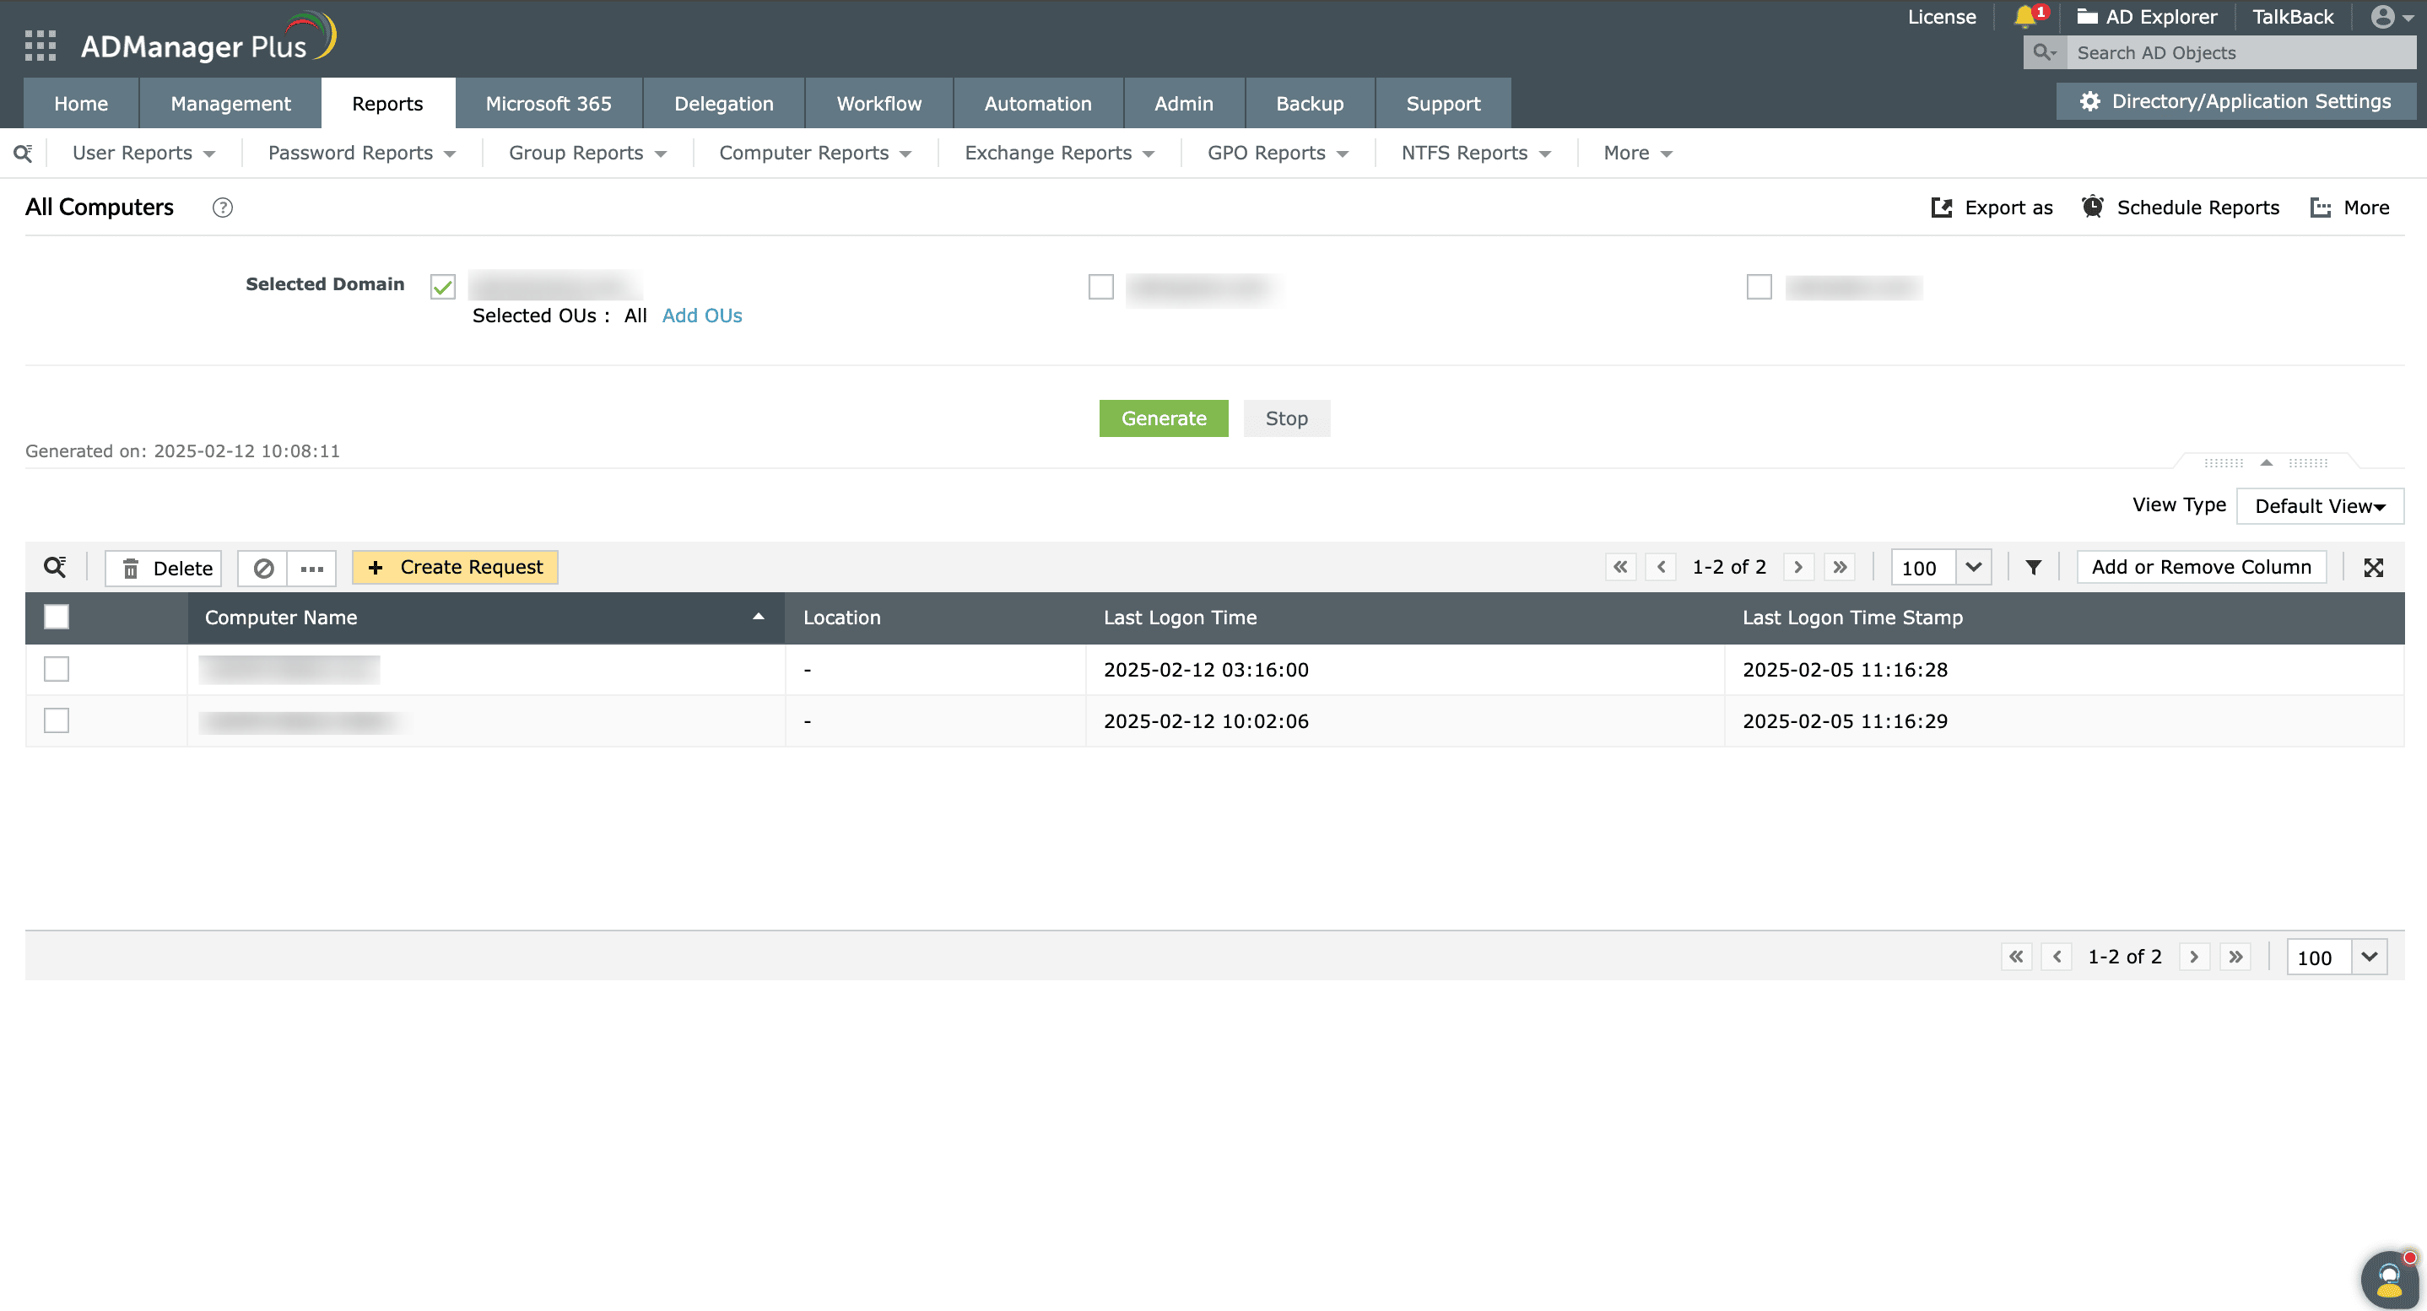Switch to the Management tab
Image resolution: width=2427 pixels, height=1311 pixels.
230,104
